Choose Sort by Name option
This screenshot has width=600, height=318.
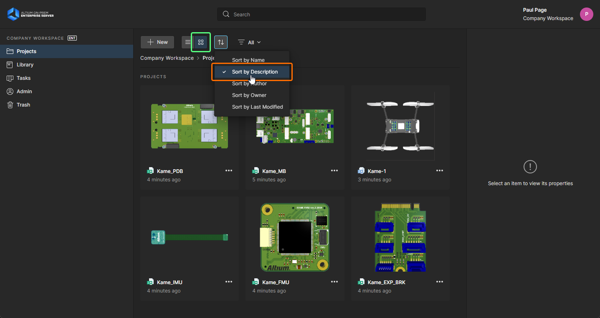[x=248, y=60]
